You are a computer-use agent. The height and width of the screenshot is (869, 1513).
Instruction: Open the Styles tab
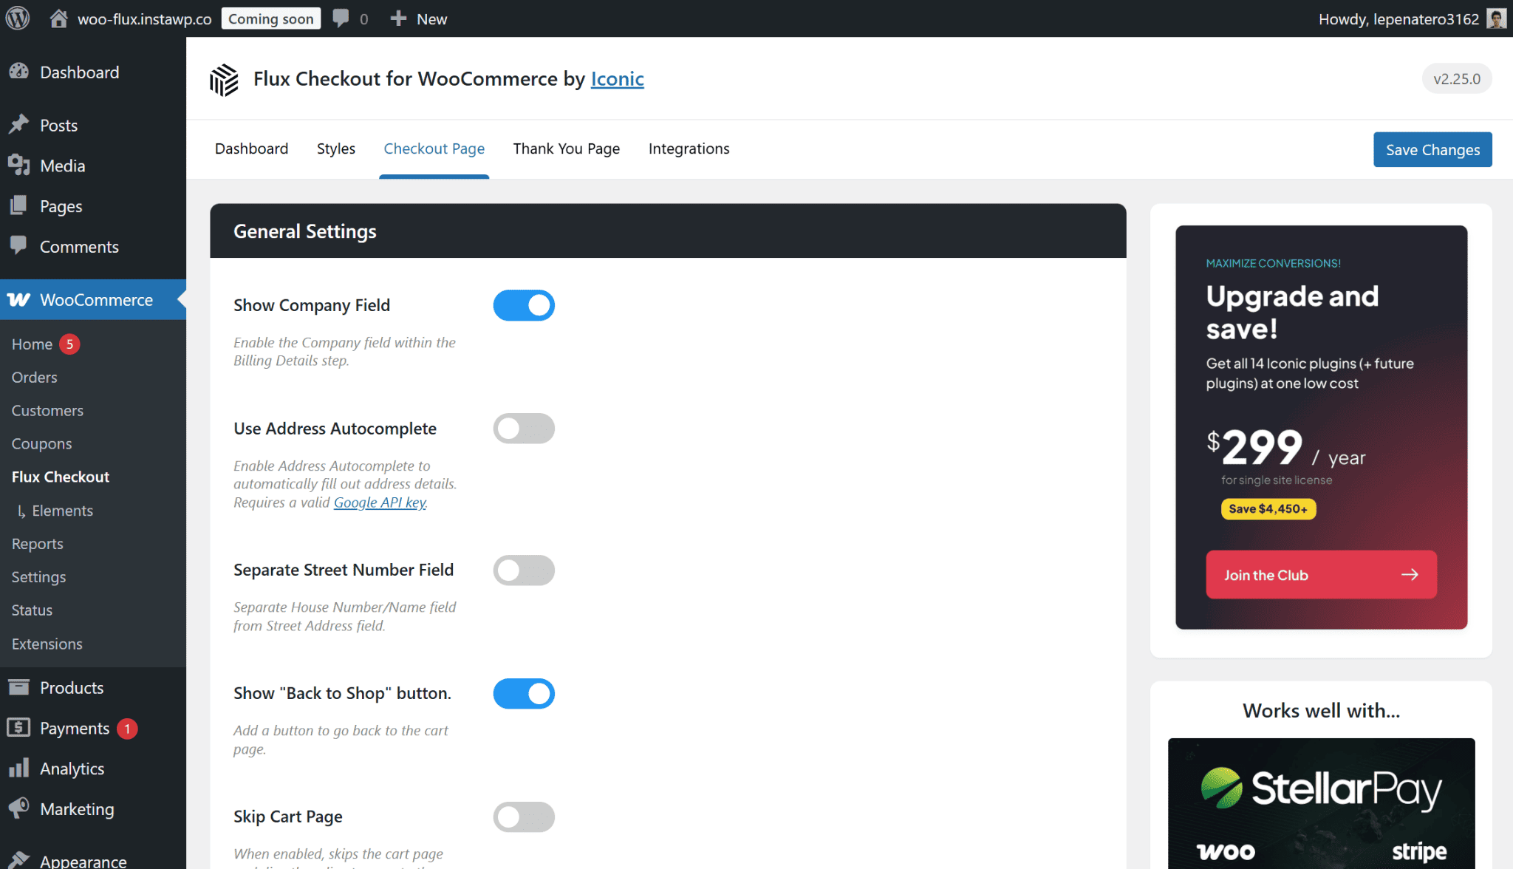tap(335, 149)
